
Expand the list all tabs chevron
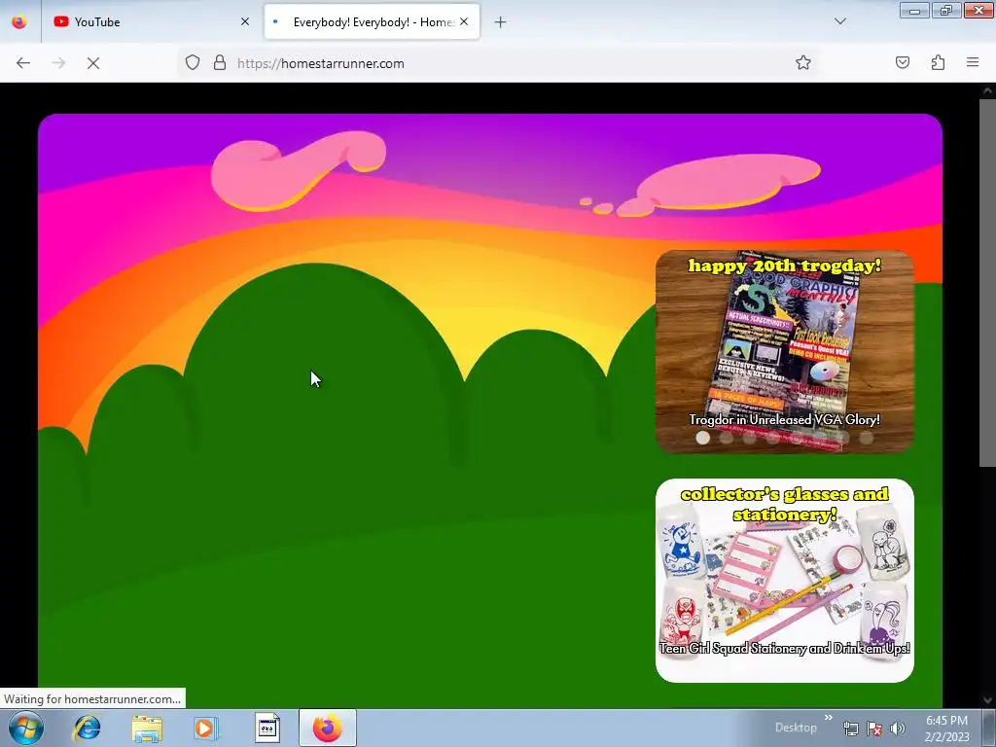(x=840, y=21)
